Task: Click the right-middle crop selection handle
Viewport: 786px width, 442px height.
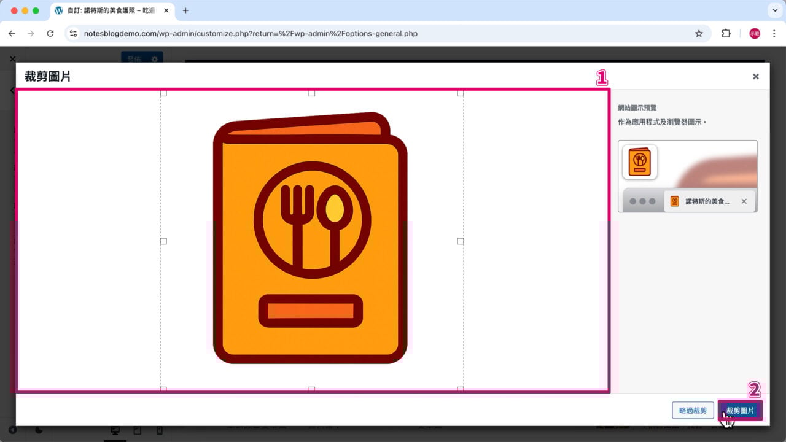Action: click(461, 241)
